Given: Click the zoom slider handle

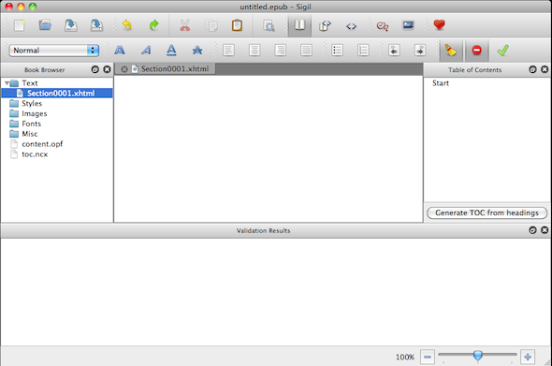Looking at the screenshot, I should 478,355.
